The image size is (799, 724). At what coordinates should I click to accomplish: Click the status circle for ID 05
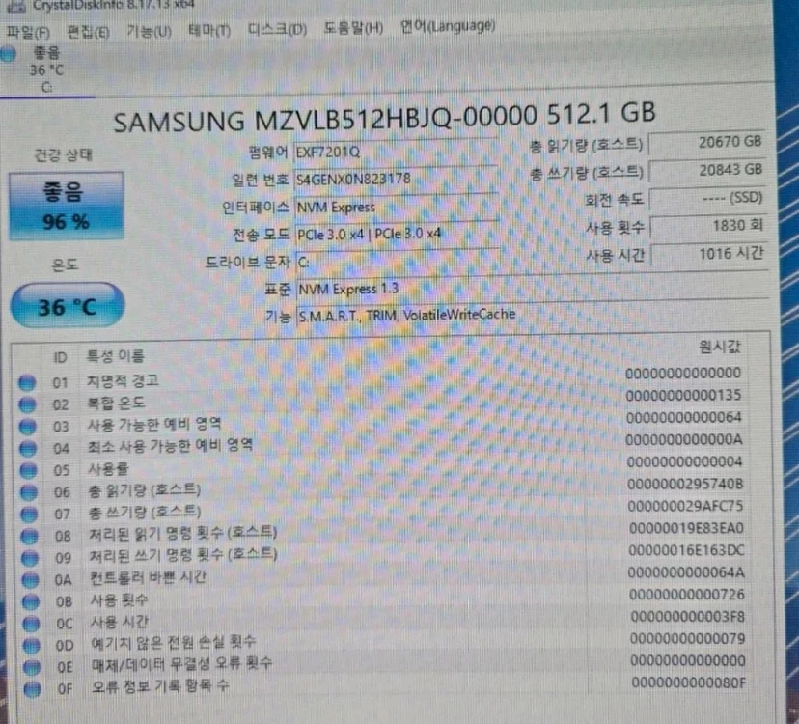29,470
